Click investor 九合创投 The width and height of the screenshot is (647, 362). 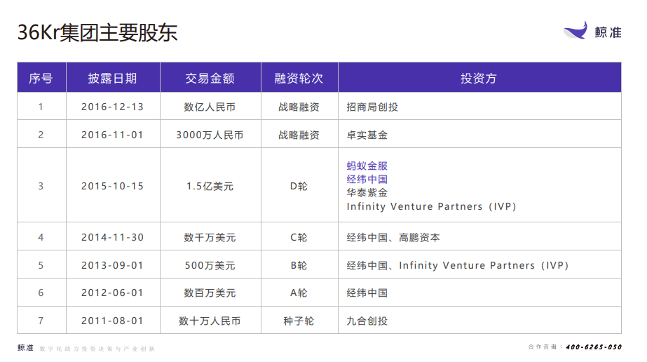[367, 321]
